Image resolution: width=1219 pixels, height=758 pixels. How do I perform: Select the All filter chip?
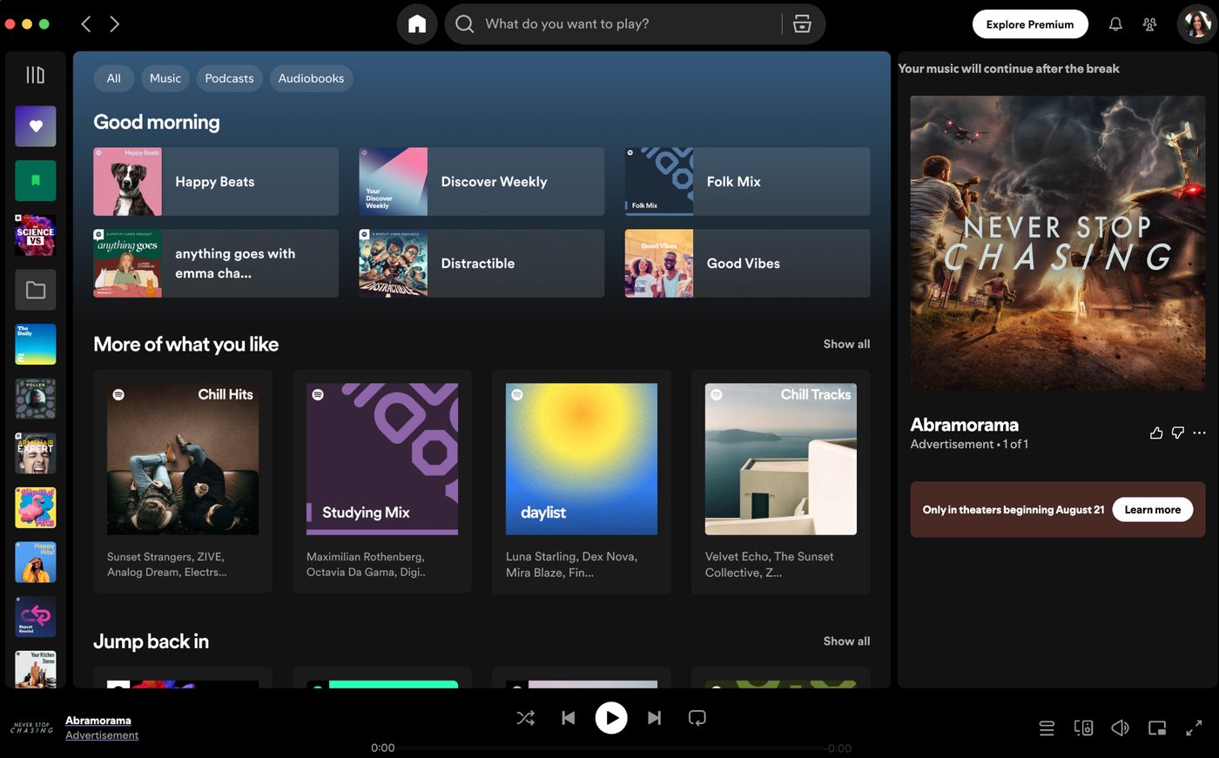113,78
